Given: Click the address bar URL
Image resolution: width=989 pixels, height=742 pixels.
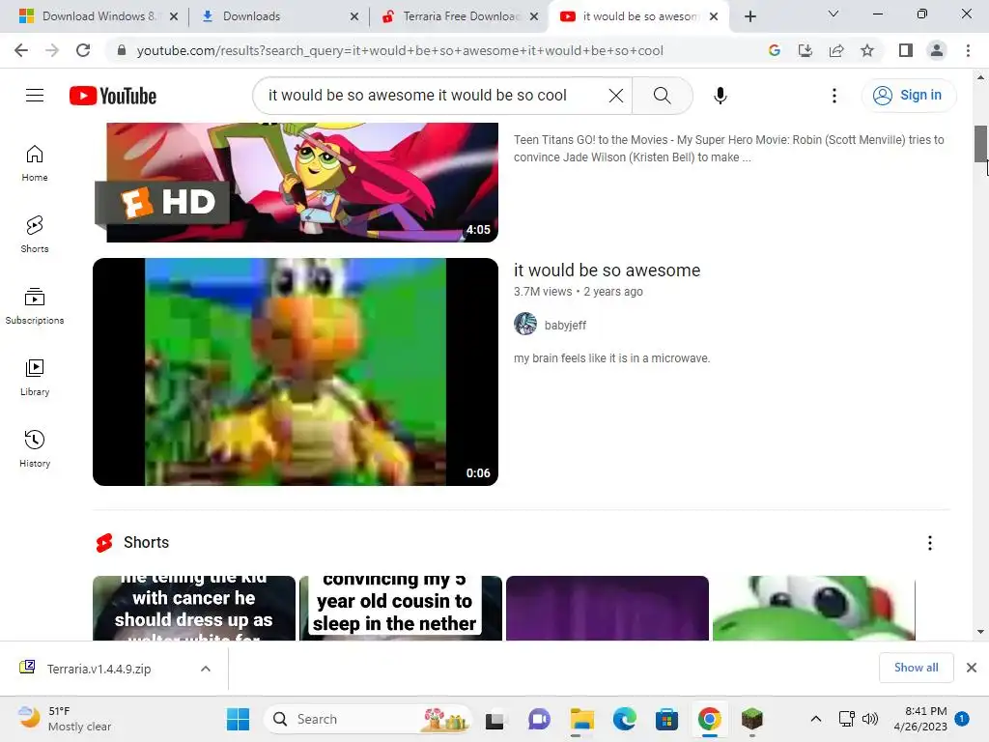Looking at the screenshot, I should pyautogui.click(x=400, y=50).
